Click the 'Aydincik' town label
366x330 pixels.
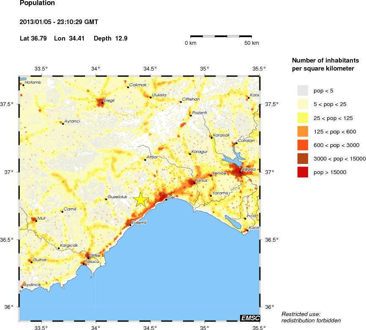point(32,285)
